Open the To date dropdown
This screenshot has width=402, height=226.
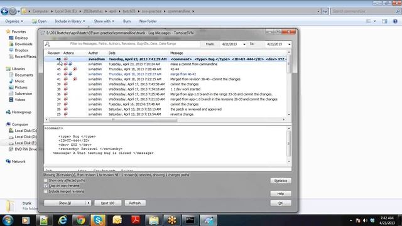tap(289, 45)
